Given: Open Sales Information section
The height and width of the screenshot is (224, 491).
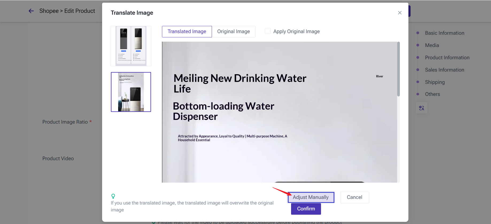Looking at the screenshot, I should click(444, 70).
